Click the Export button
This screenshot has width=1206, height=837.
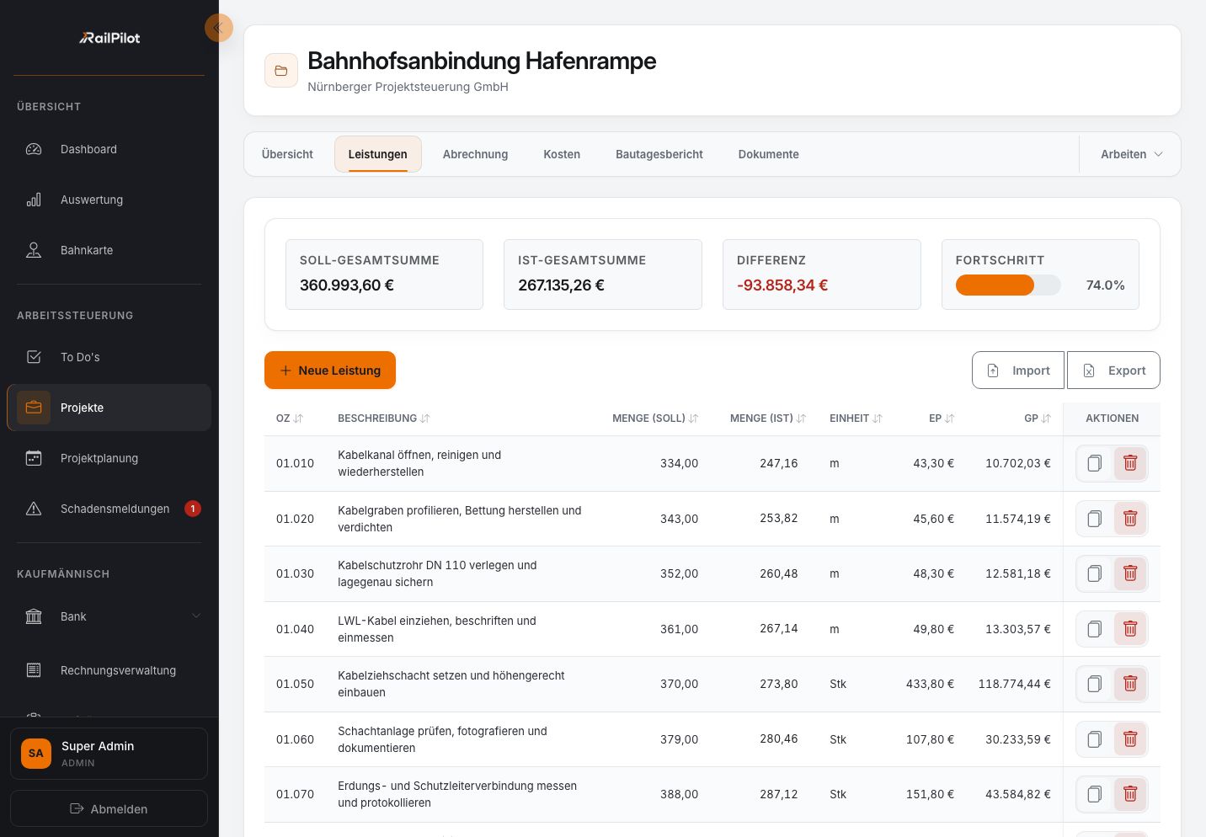click(x=1113, y=371)
